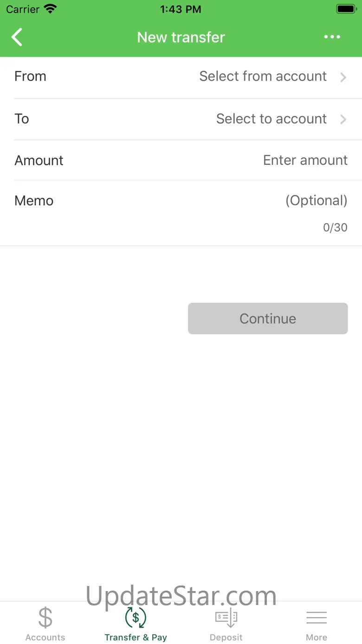The height and width of the screenshot is (644, 362).
Task: Click the battery icon in the status bar
Action: [x=346, y=9]
